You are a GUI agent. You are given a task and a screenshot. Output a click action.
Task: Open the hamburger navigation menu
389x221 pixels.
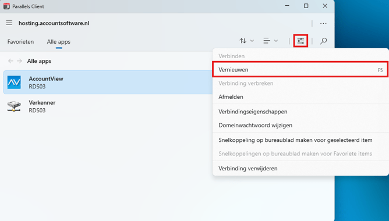point(9,23)
